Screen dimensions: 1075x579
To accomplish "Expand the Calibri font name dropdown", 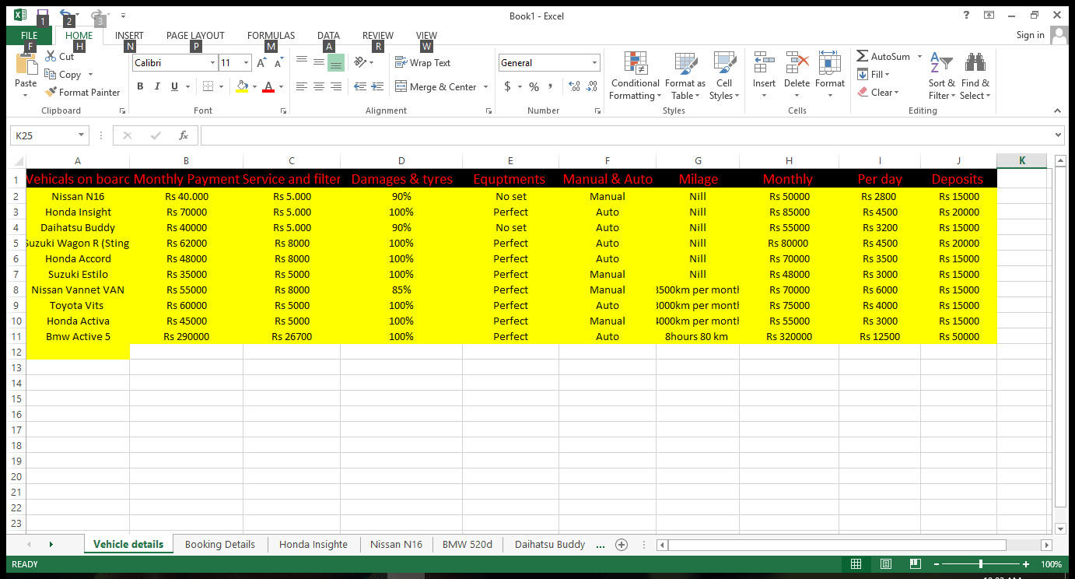I will [212, 63].
